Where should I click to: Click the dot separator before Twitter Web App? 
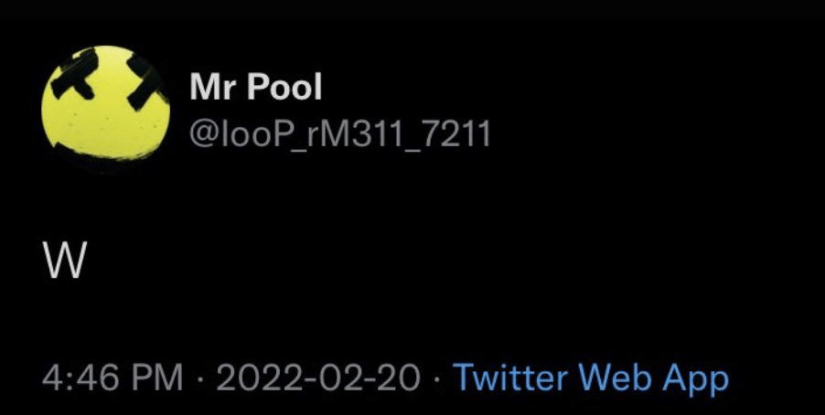(436, 378)
